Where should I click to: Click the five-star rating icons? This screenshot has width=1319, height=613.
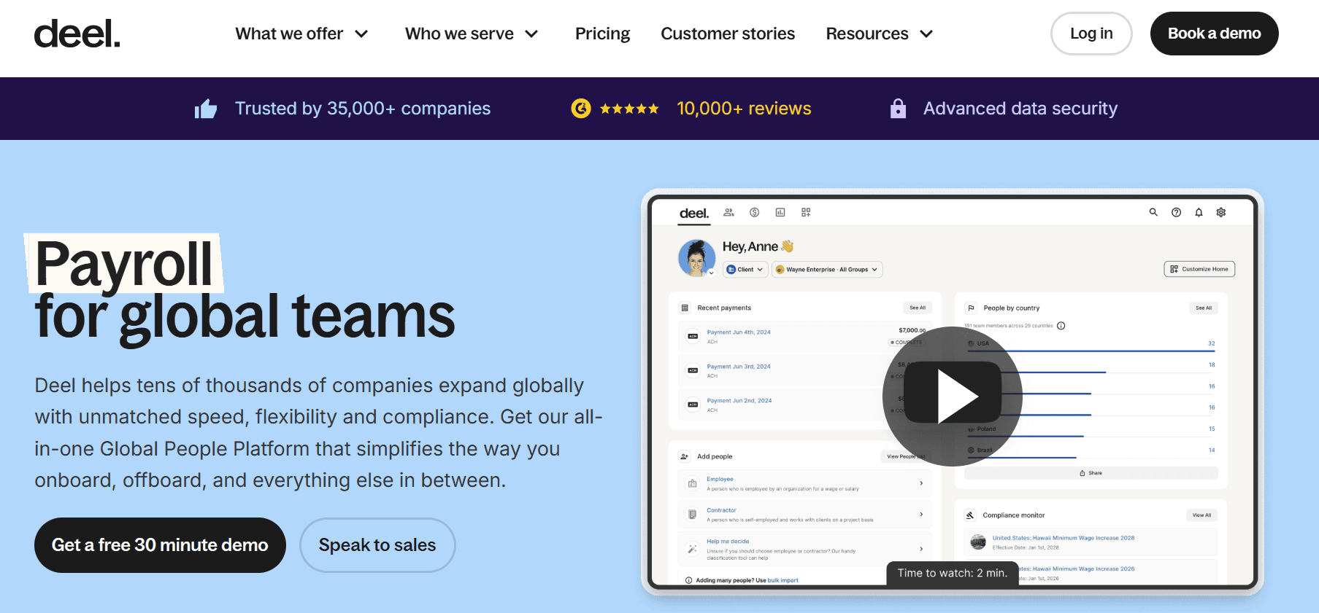pyautogui.click(x=629, y=109)
